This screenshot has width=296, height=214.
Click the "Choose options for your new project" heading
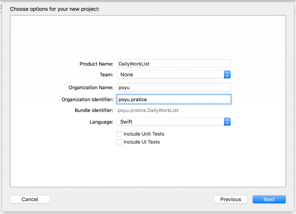click(x=55, y=9)
